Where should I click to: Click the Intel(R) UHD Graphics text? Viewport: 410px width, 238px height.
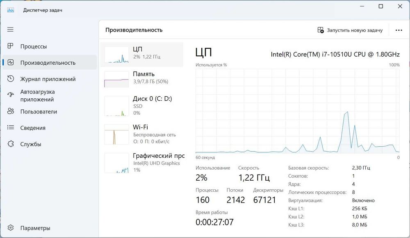click(x=156, y=163)
